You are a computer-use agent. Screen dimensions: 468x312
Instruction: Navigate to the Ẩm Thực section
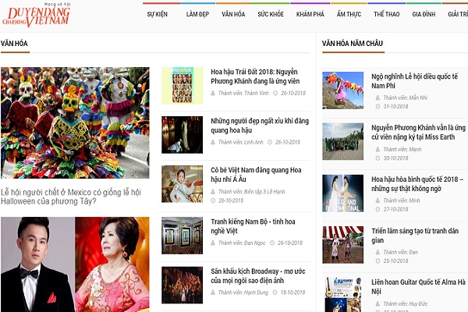tap(349, 15)
